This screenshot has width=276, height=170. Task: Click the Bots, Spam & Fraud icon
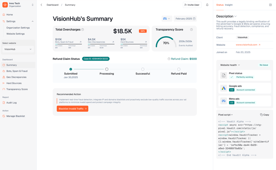(x=4, y=71)
